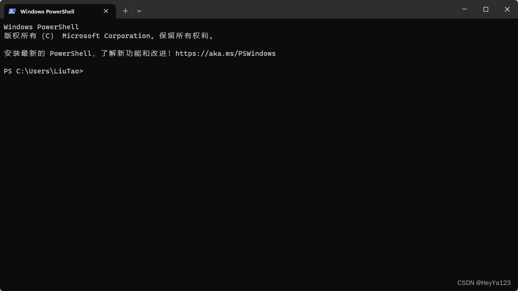Open a new tab with the plus button
Screen dimensions: 518x291
click(x=125, y=11)
